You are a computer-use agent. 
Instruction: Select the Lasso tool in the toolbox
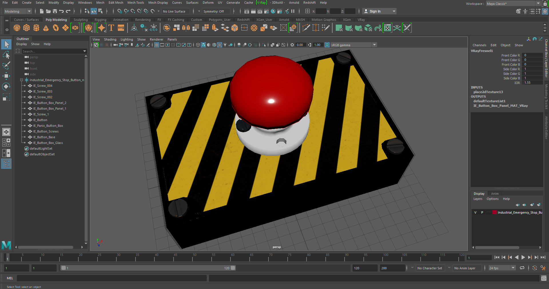[x=6, y=55]
